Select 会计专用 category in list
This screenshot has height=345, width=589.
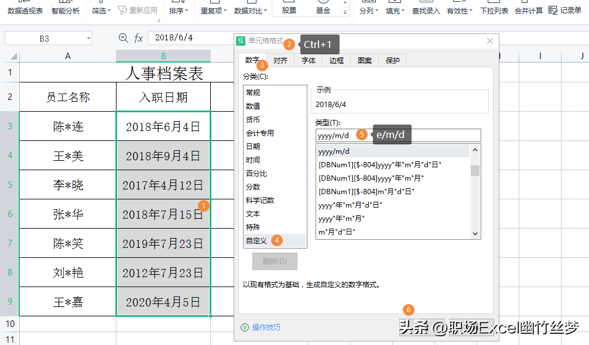275,133
